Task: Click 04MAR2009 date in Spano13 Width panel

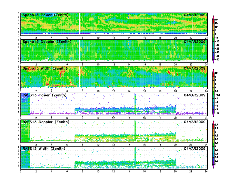Action: pos(195,68)
